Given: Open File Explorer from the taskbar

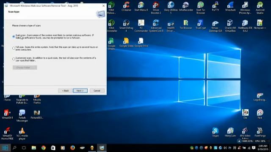Looking at the screenshot, I should [x=34, y=148].
